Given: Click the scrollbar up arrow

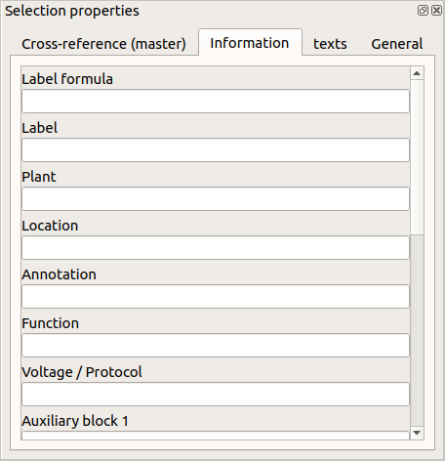Looking at the screenshot, I should click(x=417, y=73).
